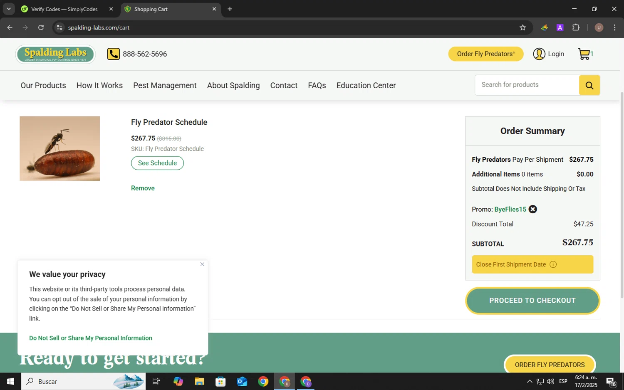Open the Education Center menu
The height and width of the screenshot is (390, 624).
(366, 85)
